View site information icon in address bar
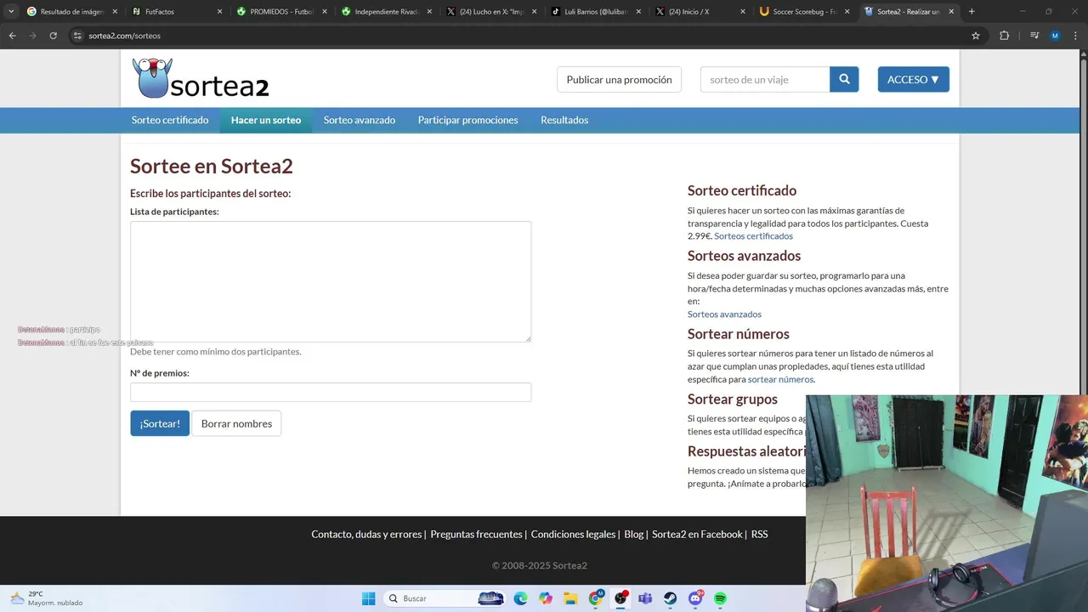Image resolution: width=1088 pixels, height=612 pixels. click(x=77, y=36)
